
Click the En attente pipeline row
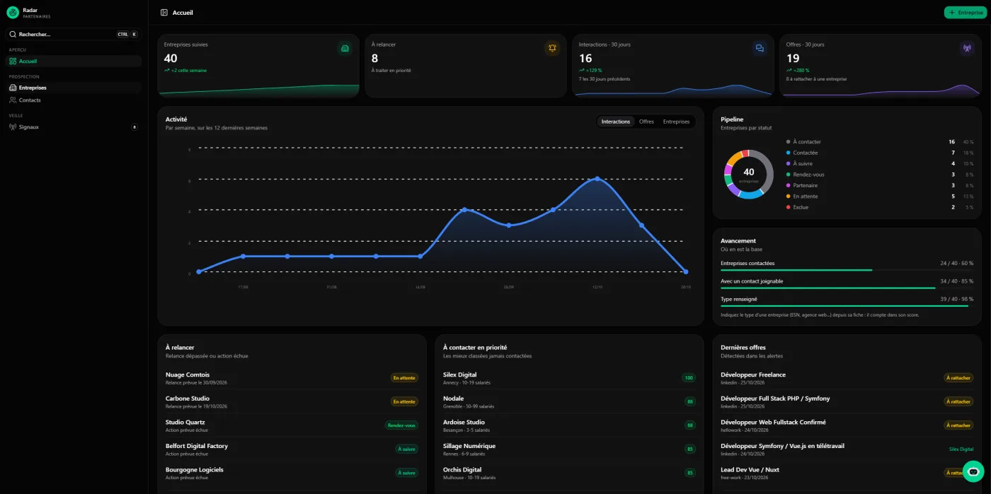(x=880, y=196)
